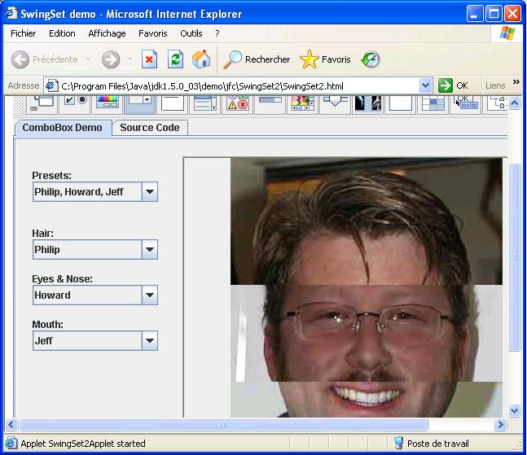Viewport: 527px width, 455px height.
Task: Click the browser Stop icon
Action: [x=149, y=59]
